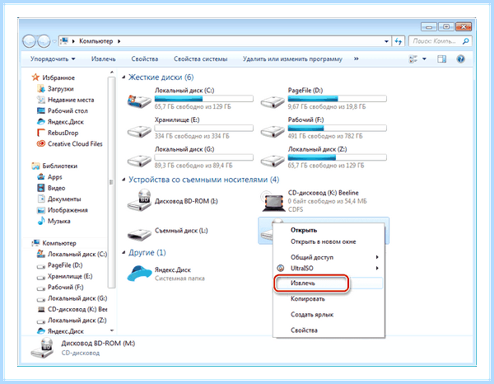494x384 pixels.
Task: Choose Открыть в новом окне
Action: point(329,241)
